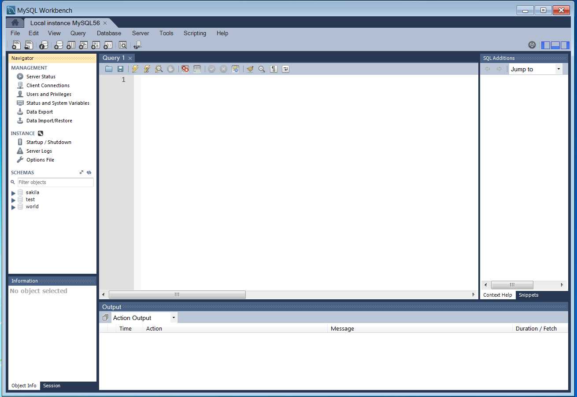The height and width of the screenshot is (397, 577).
Task: Create a new view icon
Action: click(x=83, y=45)
